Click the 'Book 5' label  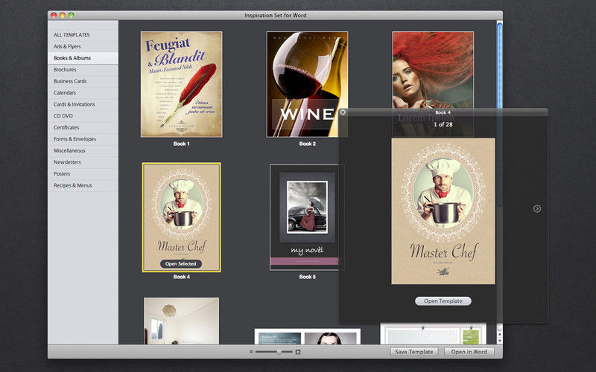[307, 277]
